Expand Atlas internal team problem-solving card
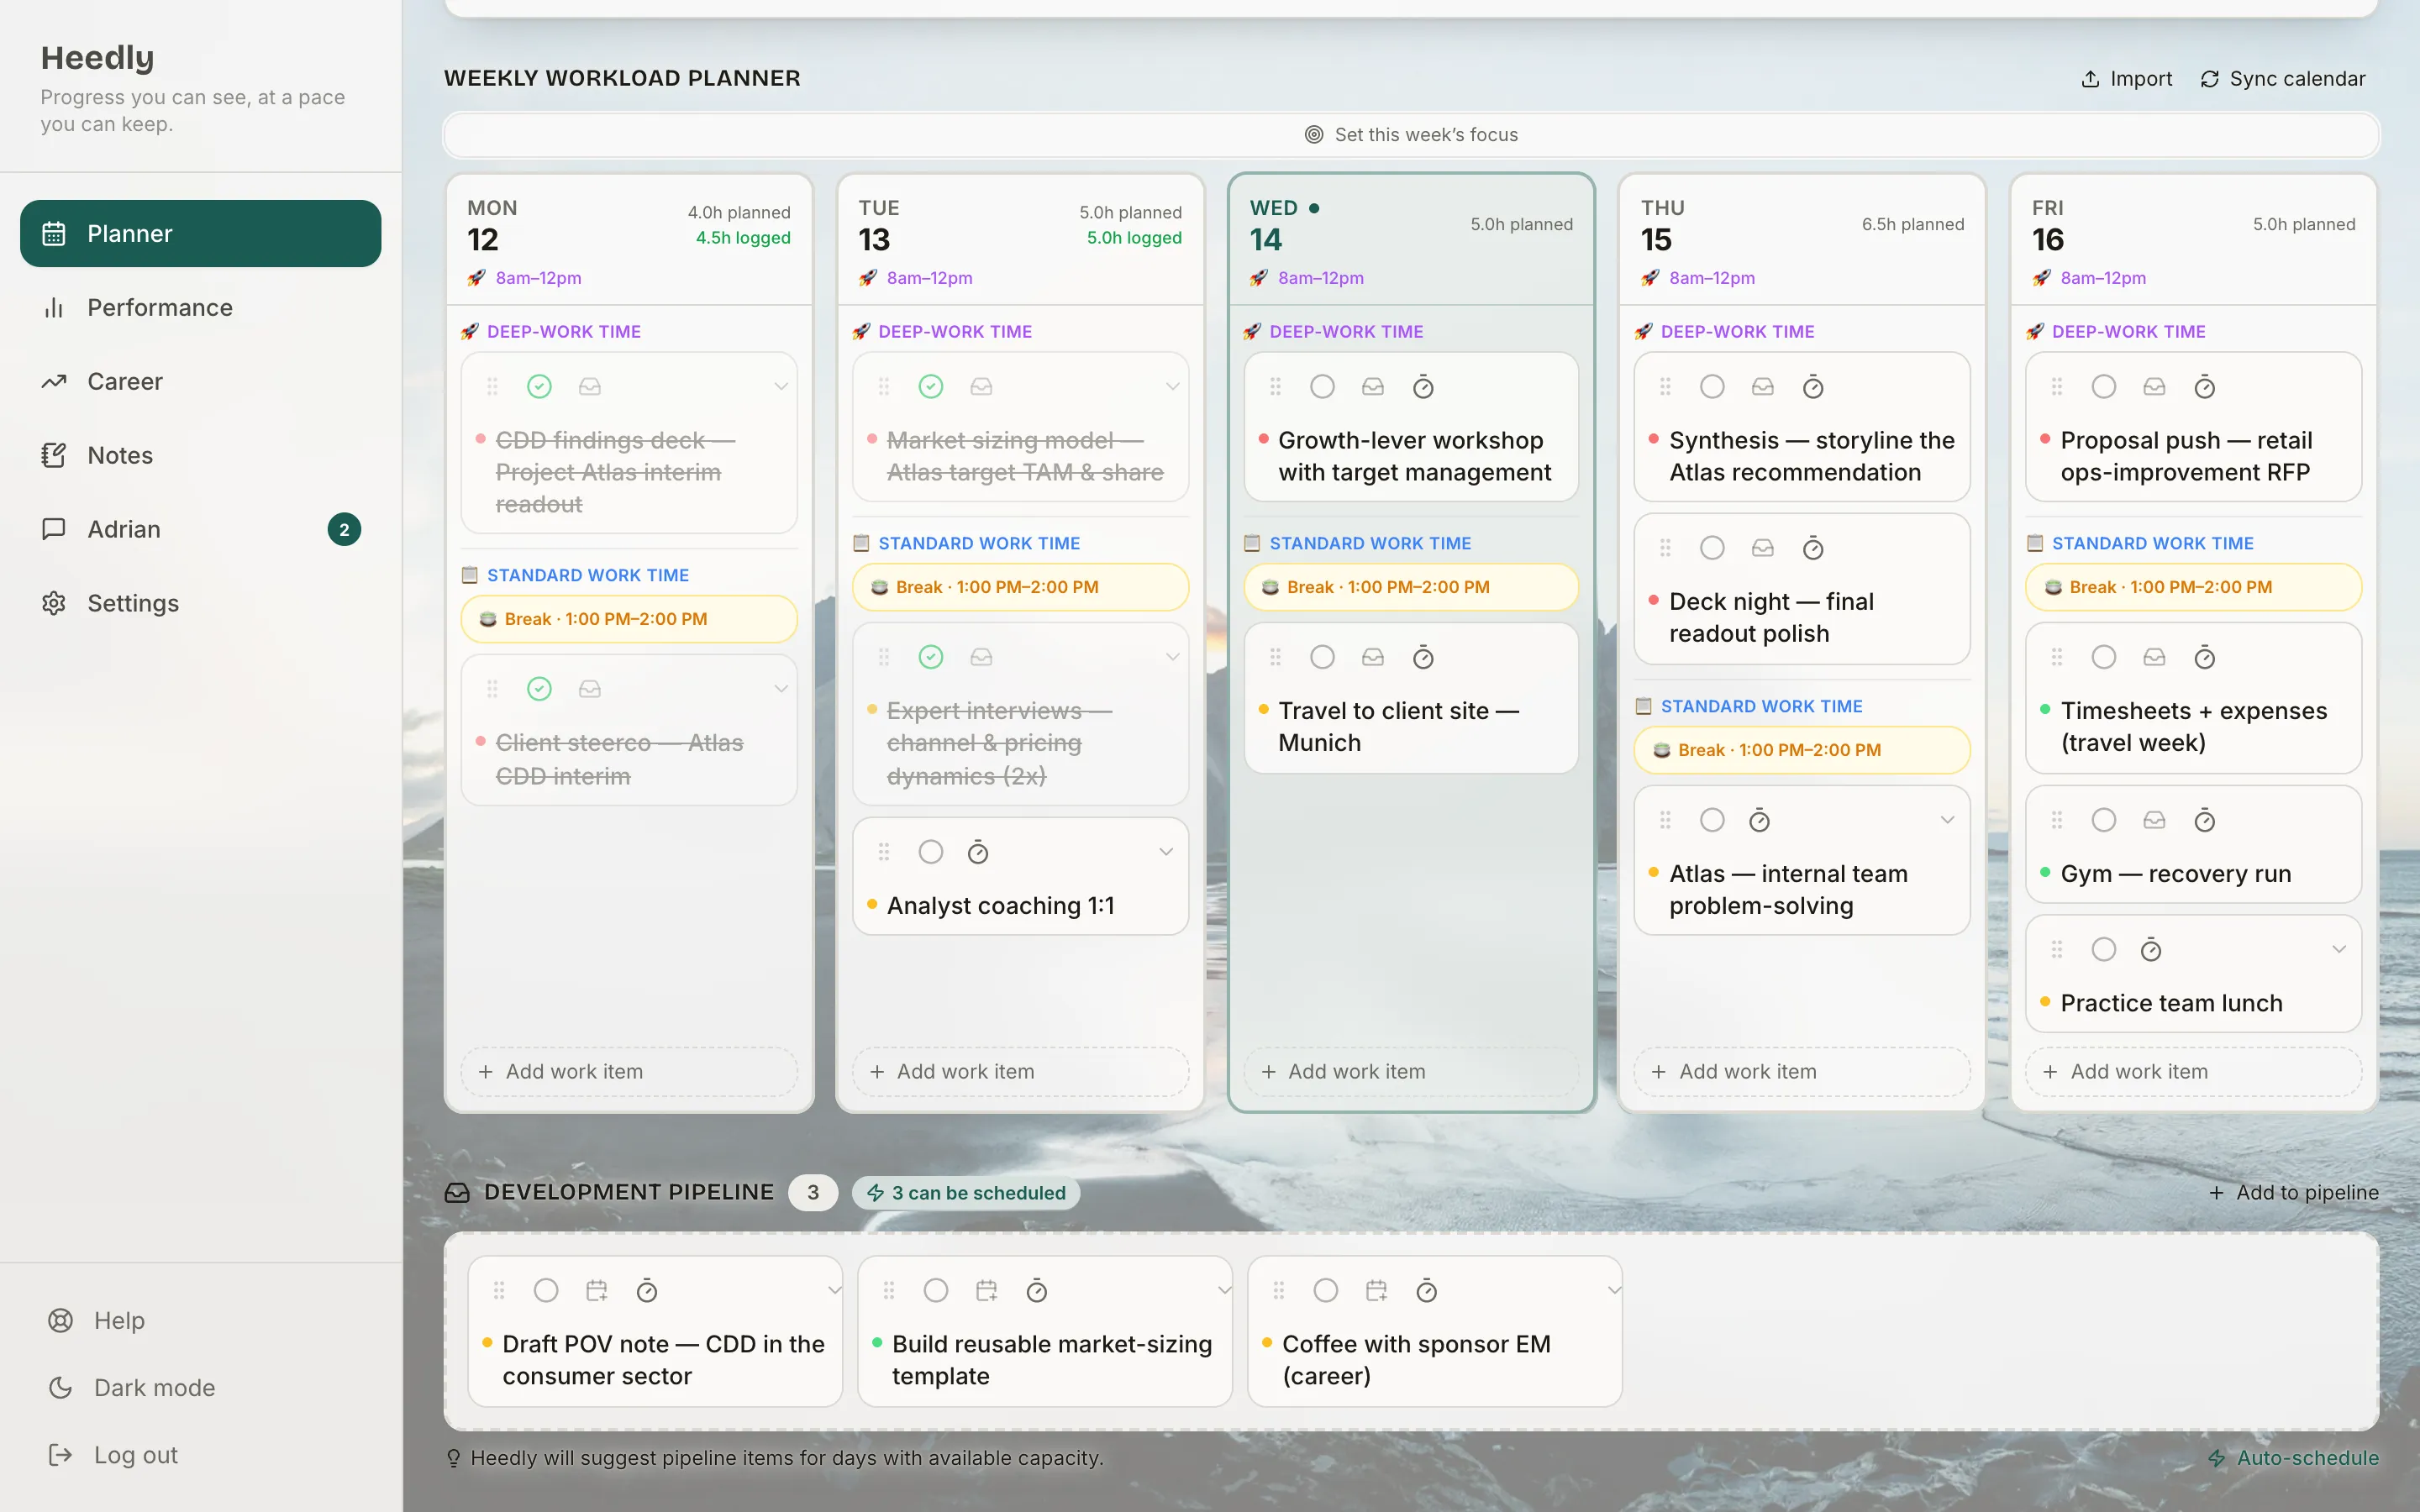Viewport: 2420px width, 1512px height. click(x=1947, y=821)
